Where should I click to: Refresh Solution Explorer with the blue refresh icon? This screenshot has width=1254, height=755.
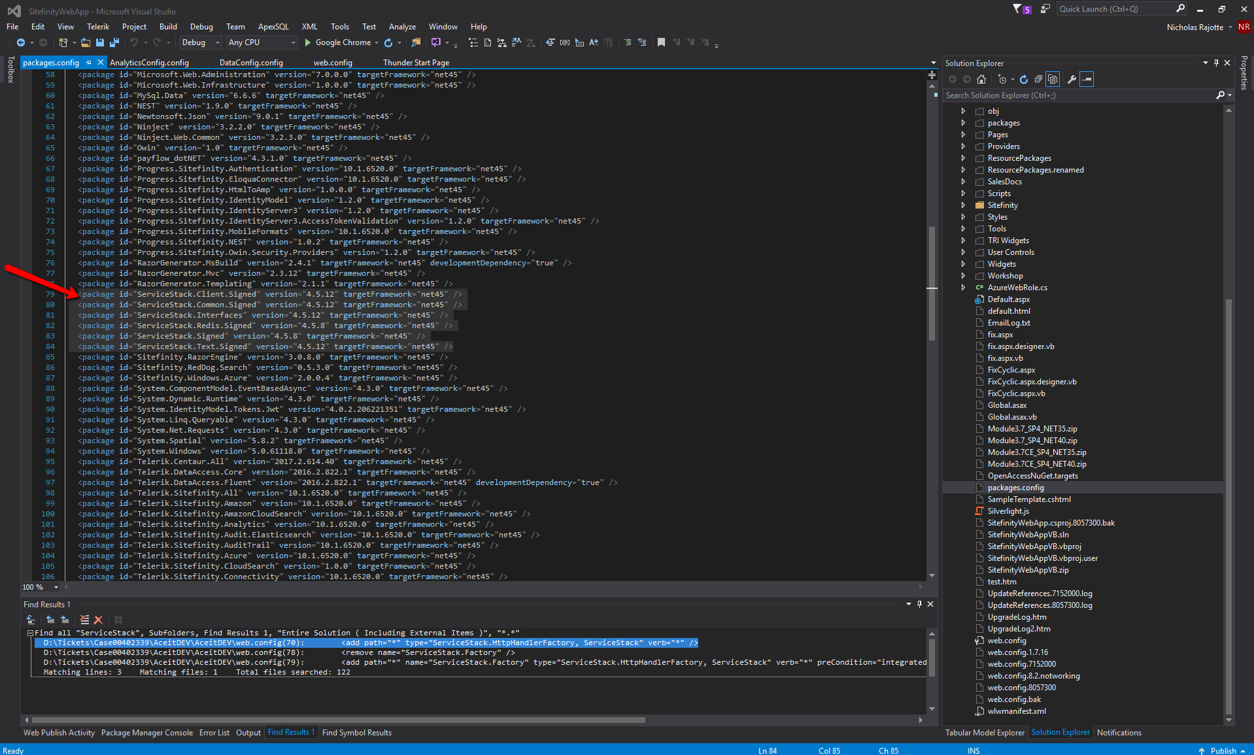pos(1023,79)
